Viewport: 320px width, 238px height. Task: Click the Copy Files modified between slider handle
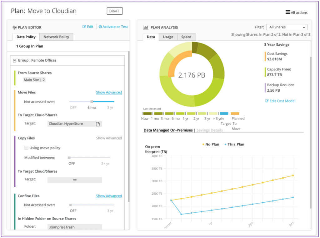[x=69, y=158]
